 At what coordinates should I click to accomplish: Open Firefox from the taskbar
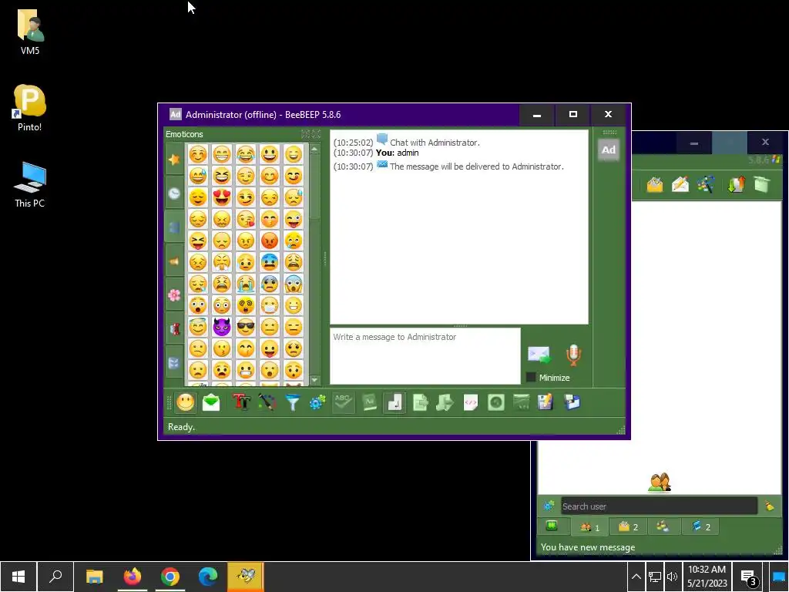[133, 577]
